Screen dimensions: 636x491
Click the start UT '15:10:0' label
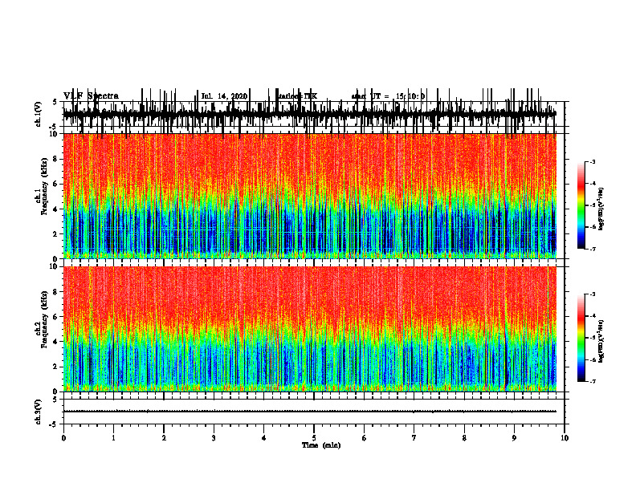(x=410, y=96)
